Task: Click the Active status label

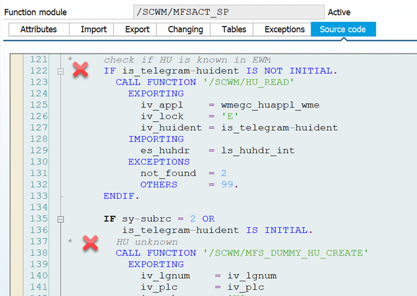Action: click(x=339, y=12)
